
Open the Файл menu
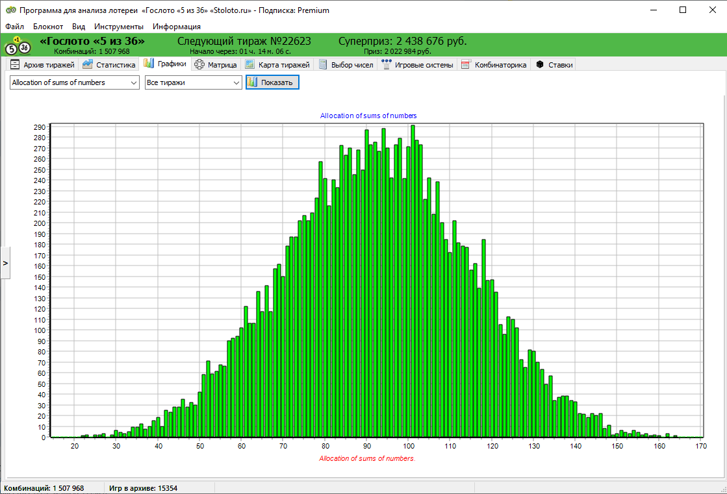pos(14,27)
